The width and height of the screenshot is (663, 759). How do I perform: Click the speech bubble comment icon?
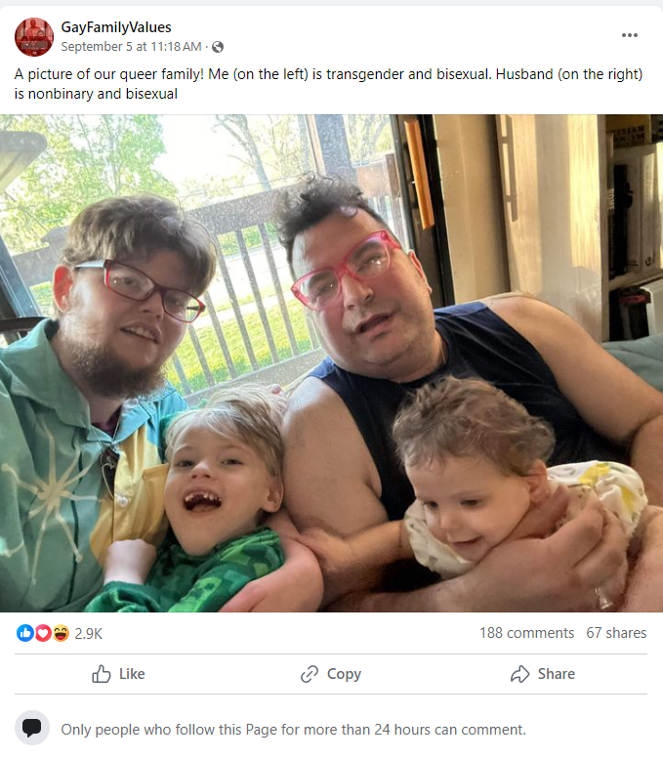[32, 728]
